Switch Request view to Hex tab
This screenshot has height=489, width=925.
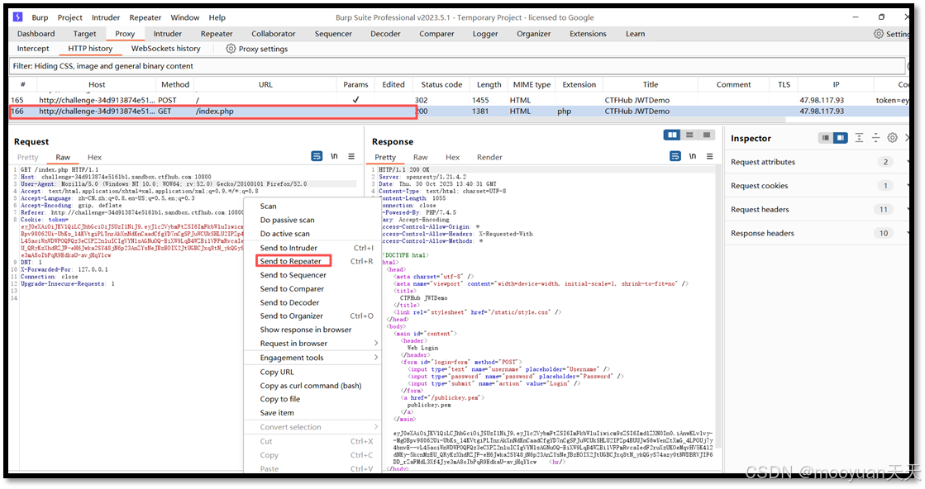(94, 157)
